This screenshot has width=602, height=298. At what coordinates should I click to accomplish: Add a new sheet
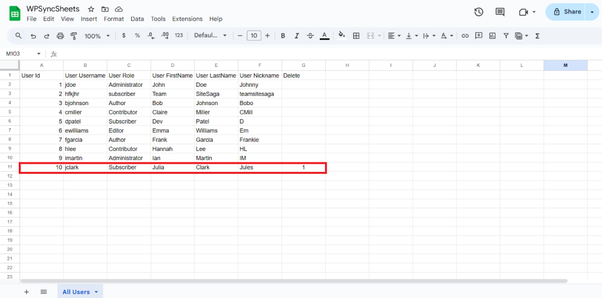coord(26,292)
